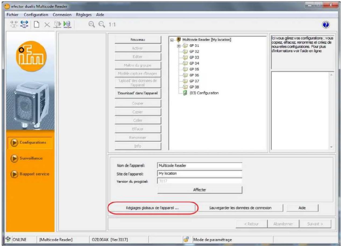Click 'Upload' des données de l'appareil button
The height and width of the screenshot is (246, 341).
point(138,83)
